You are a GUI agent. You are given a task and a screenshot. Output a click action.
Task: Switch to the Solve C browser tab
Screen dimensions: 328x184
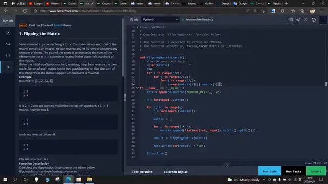point(121,4)
